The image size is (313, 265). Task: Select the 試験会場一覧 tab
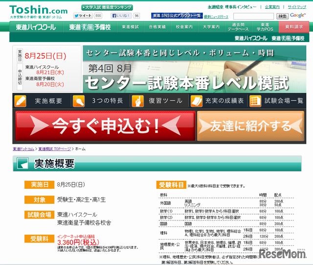point(276,101)
